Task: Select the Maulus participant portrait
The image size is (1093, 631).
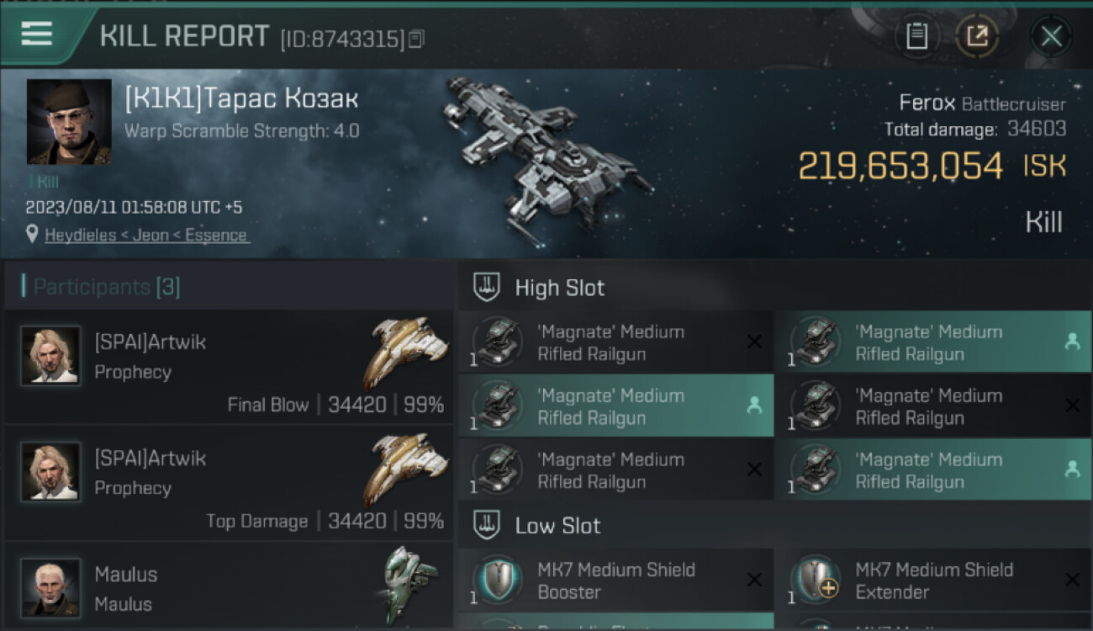Action: point(51,587)
